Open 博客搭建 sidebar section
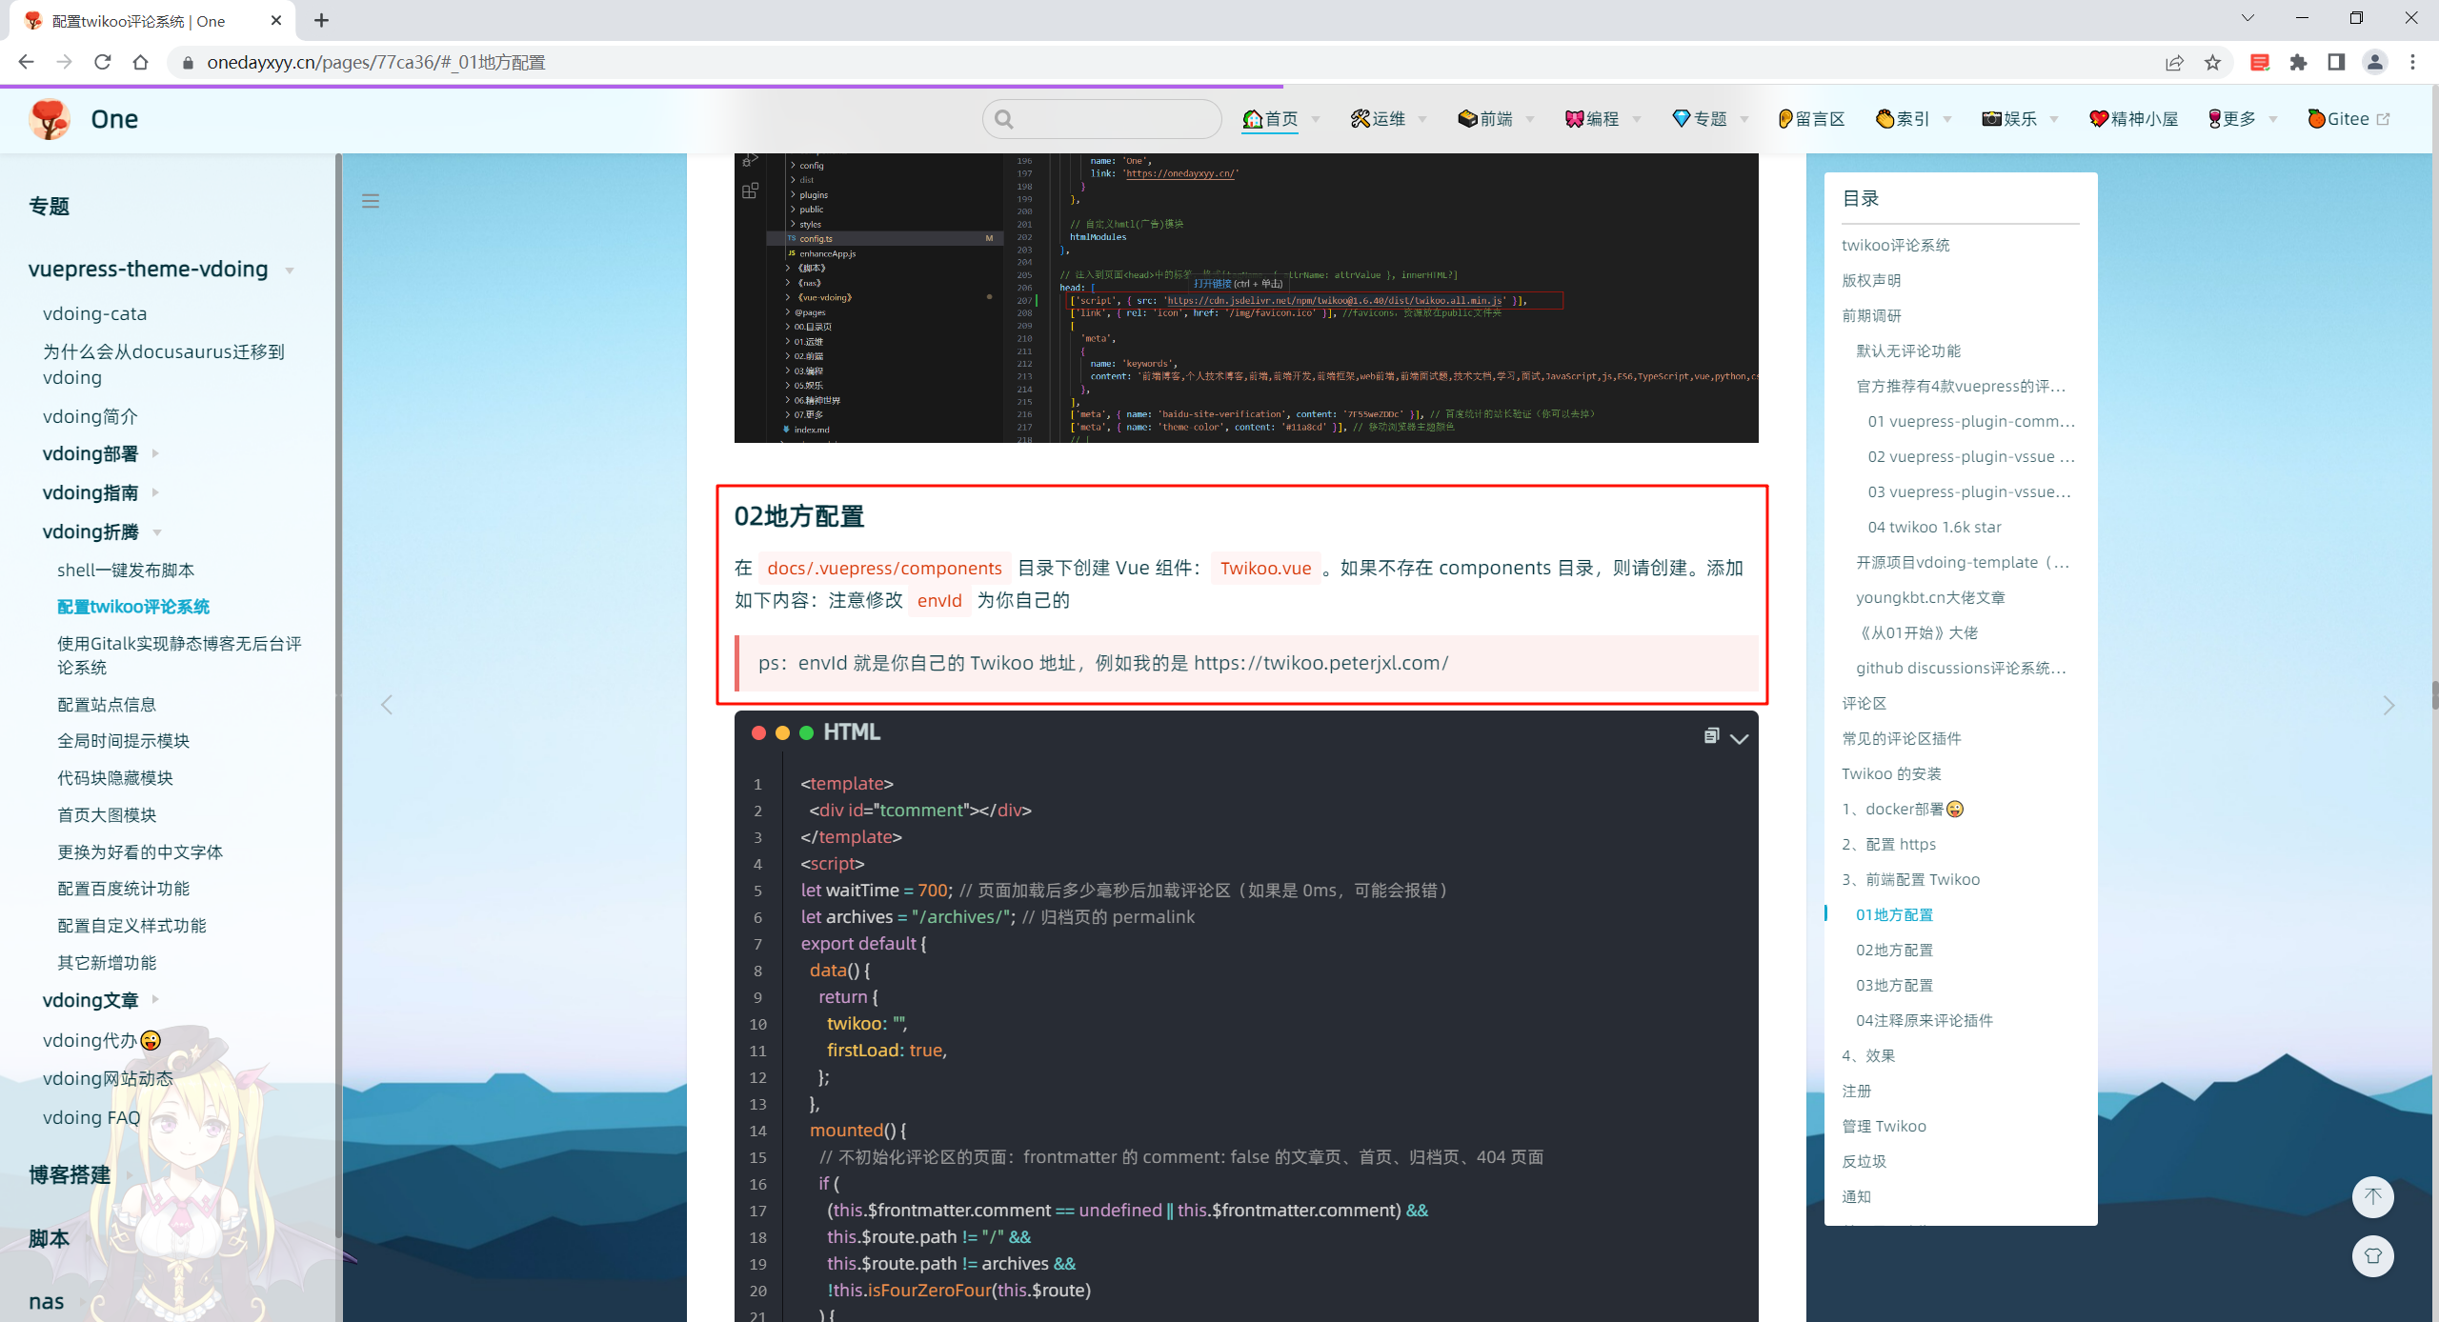 click(x=70, y=1174)
